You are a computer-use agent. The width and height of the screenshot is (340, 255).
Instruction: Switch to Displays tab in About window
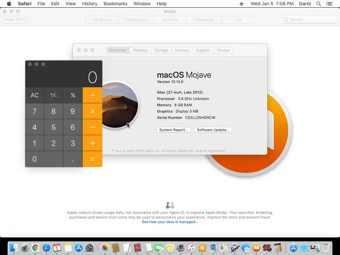(x=140, y=50)
